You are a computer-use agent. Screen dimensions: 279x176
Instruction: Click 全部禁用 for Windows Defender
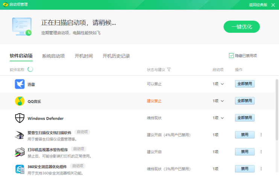(245, 118)
